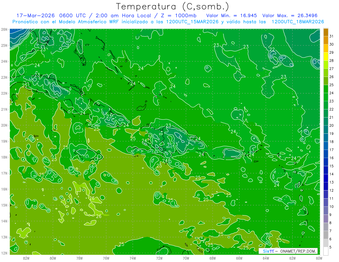Screen dimensions: 339x262
Task: Click the 76W longitude axis label
Action: (106, 258)
